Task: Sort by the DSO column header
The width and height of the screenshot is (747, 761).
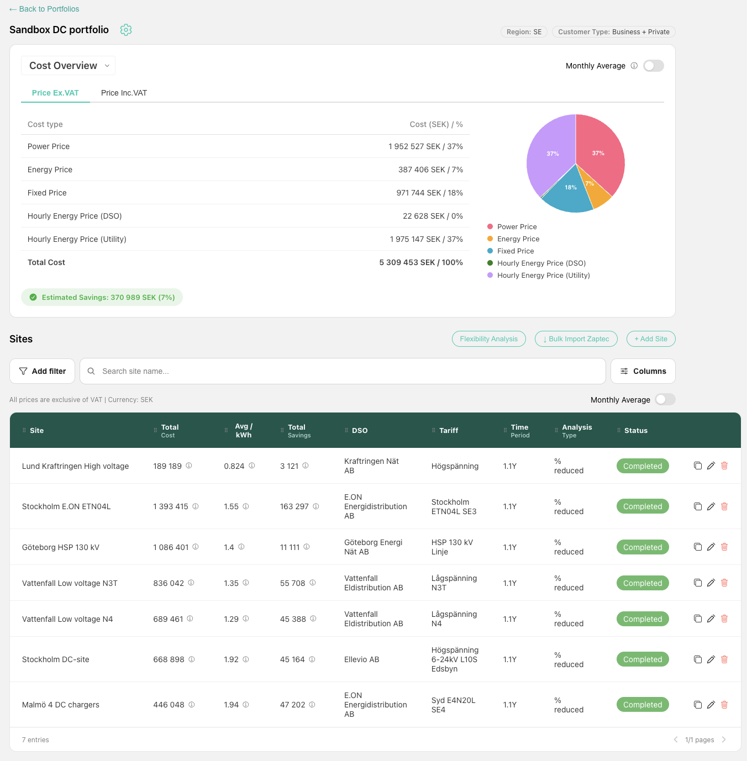Action: (360, 430)
